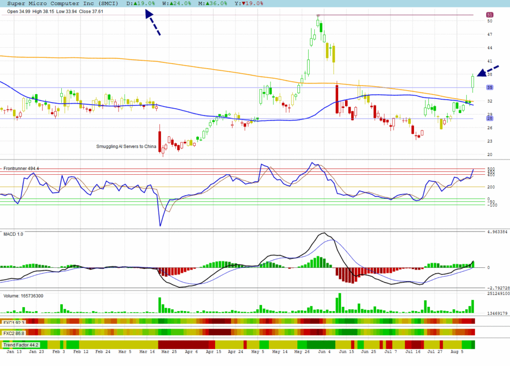This screenshot has width=510, height=366.
Task: Click the High 38.15 value
Action: [43, 11]
